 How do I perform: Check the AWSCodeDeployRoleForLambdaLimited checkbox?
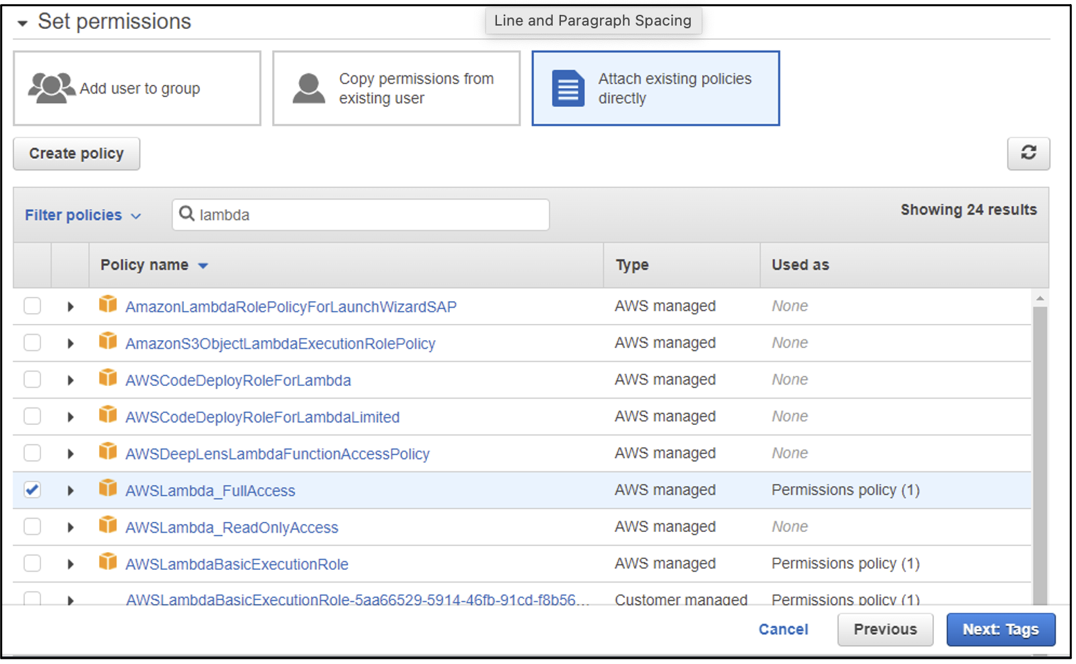pos(32,416)
